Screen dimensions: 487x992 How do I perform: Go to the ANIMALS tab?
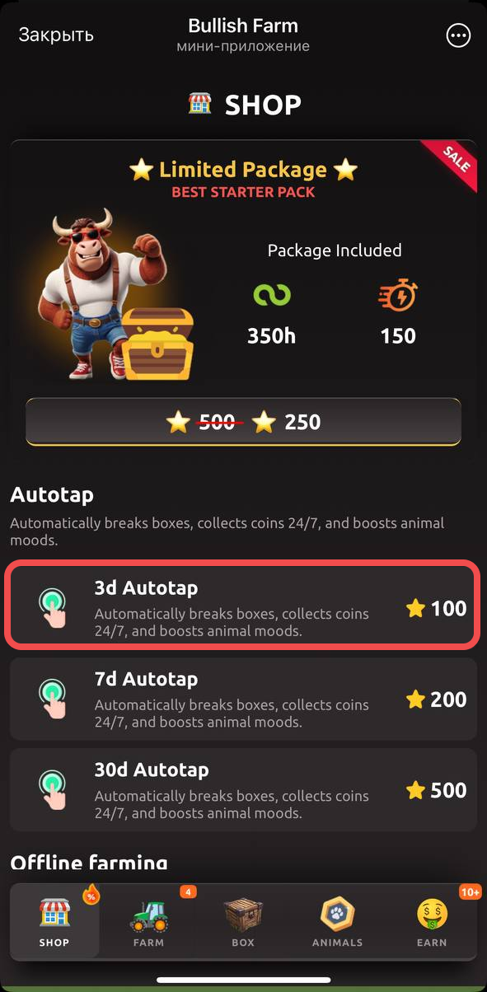point(337,922)
